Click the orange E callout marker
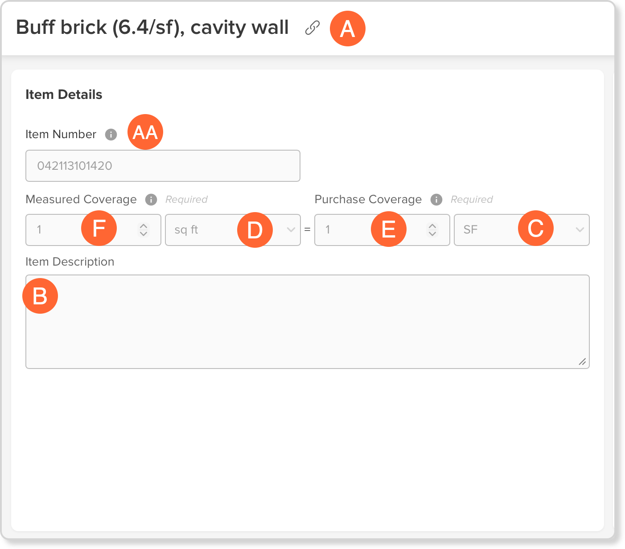Image resolution: width=625 pixels, height=549 pixels. (x=389, y=229)
